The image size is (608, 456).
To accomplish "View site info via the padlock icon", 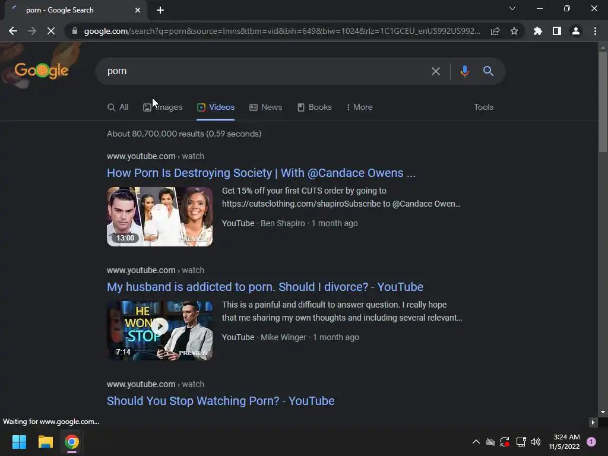I will pos(75,31).
